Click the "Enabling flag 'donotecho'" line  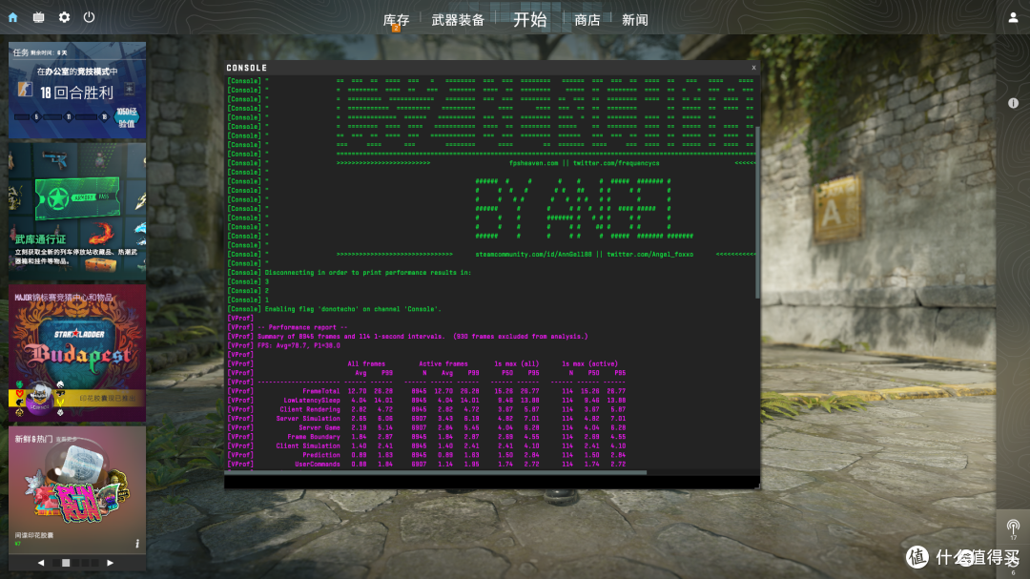[354, 309]
